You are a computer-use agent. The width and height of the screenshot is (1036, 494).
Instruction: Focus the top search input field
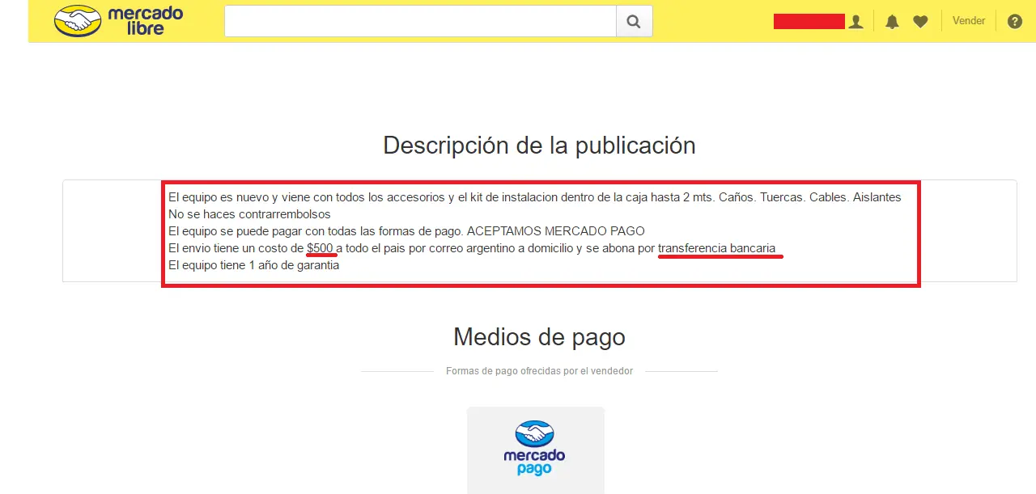pyautogui.click(x=420, y=22)
